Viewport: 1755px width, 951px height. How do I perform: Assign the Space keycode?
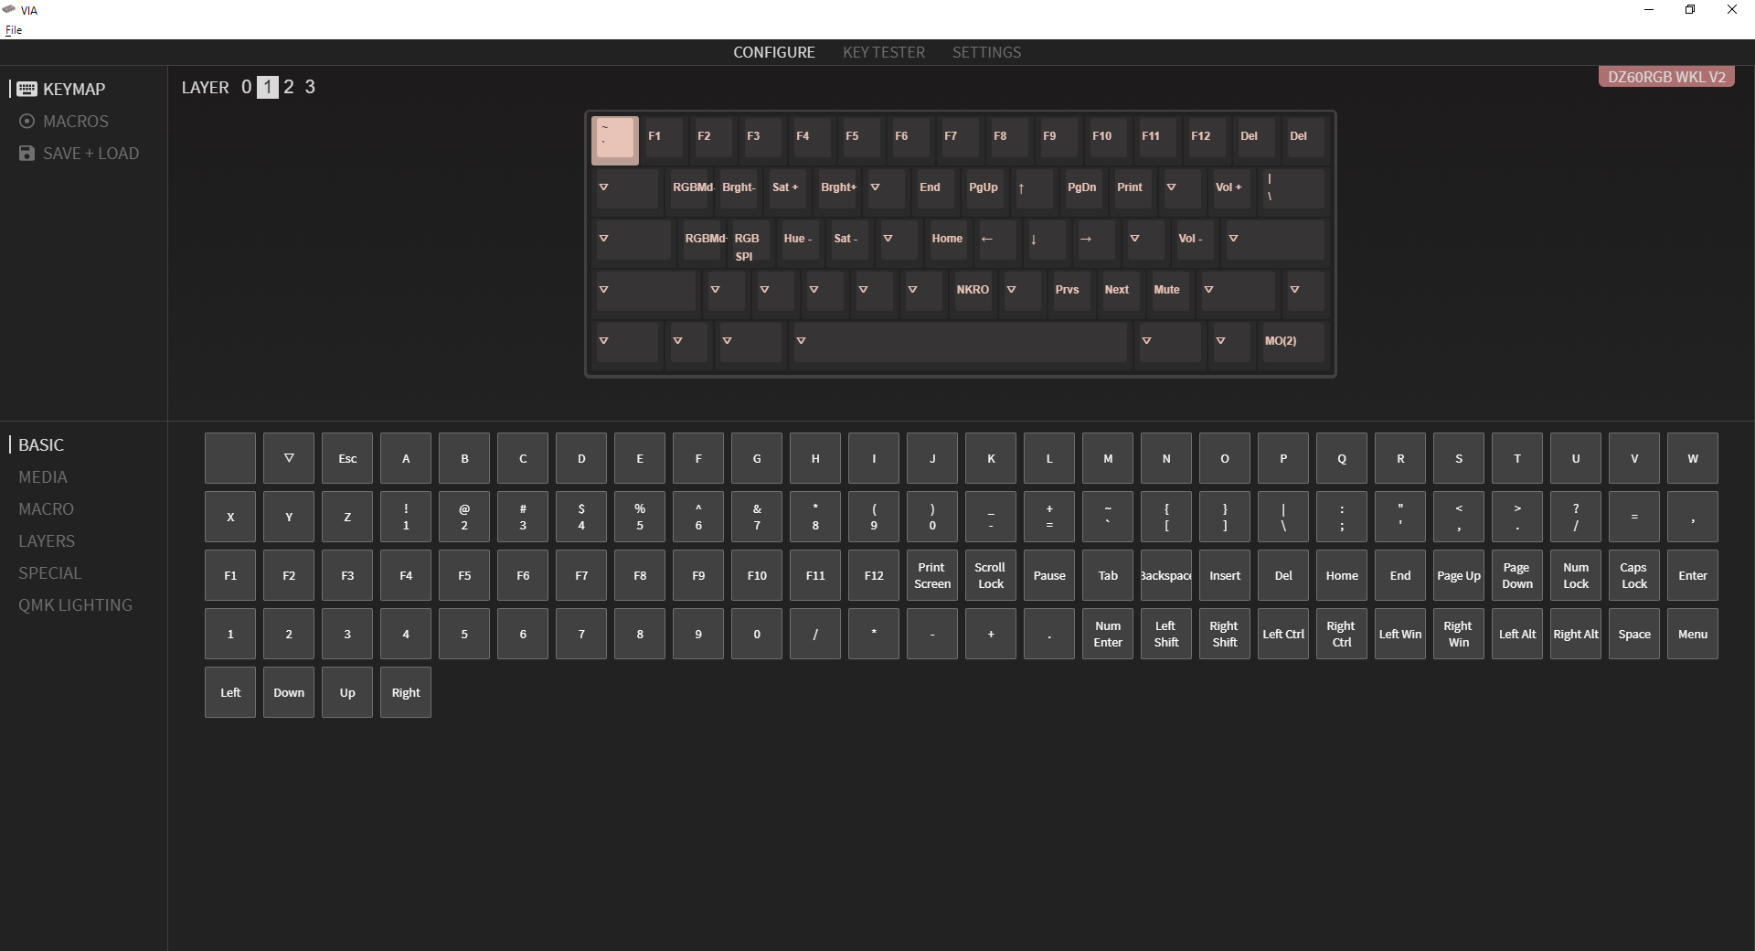[x=1634, y=634]
